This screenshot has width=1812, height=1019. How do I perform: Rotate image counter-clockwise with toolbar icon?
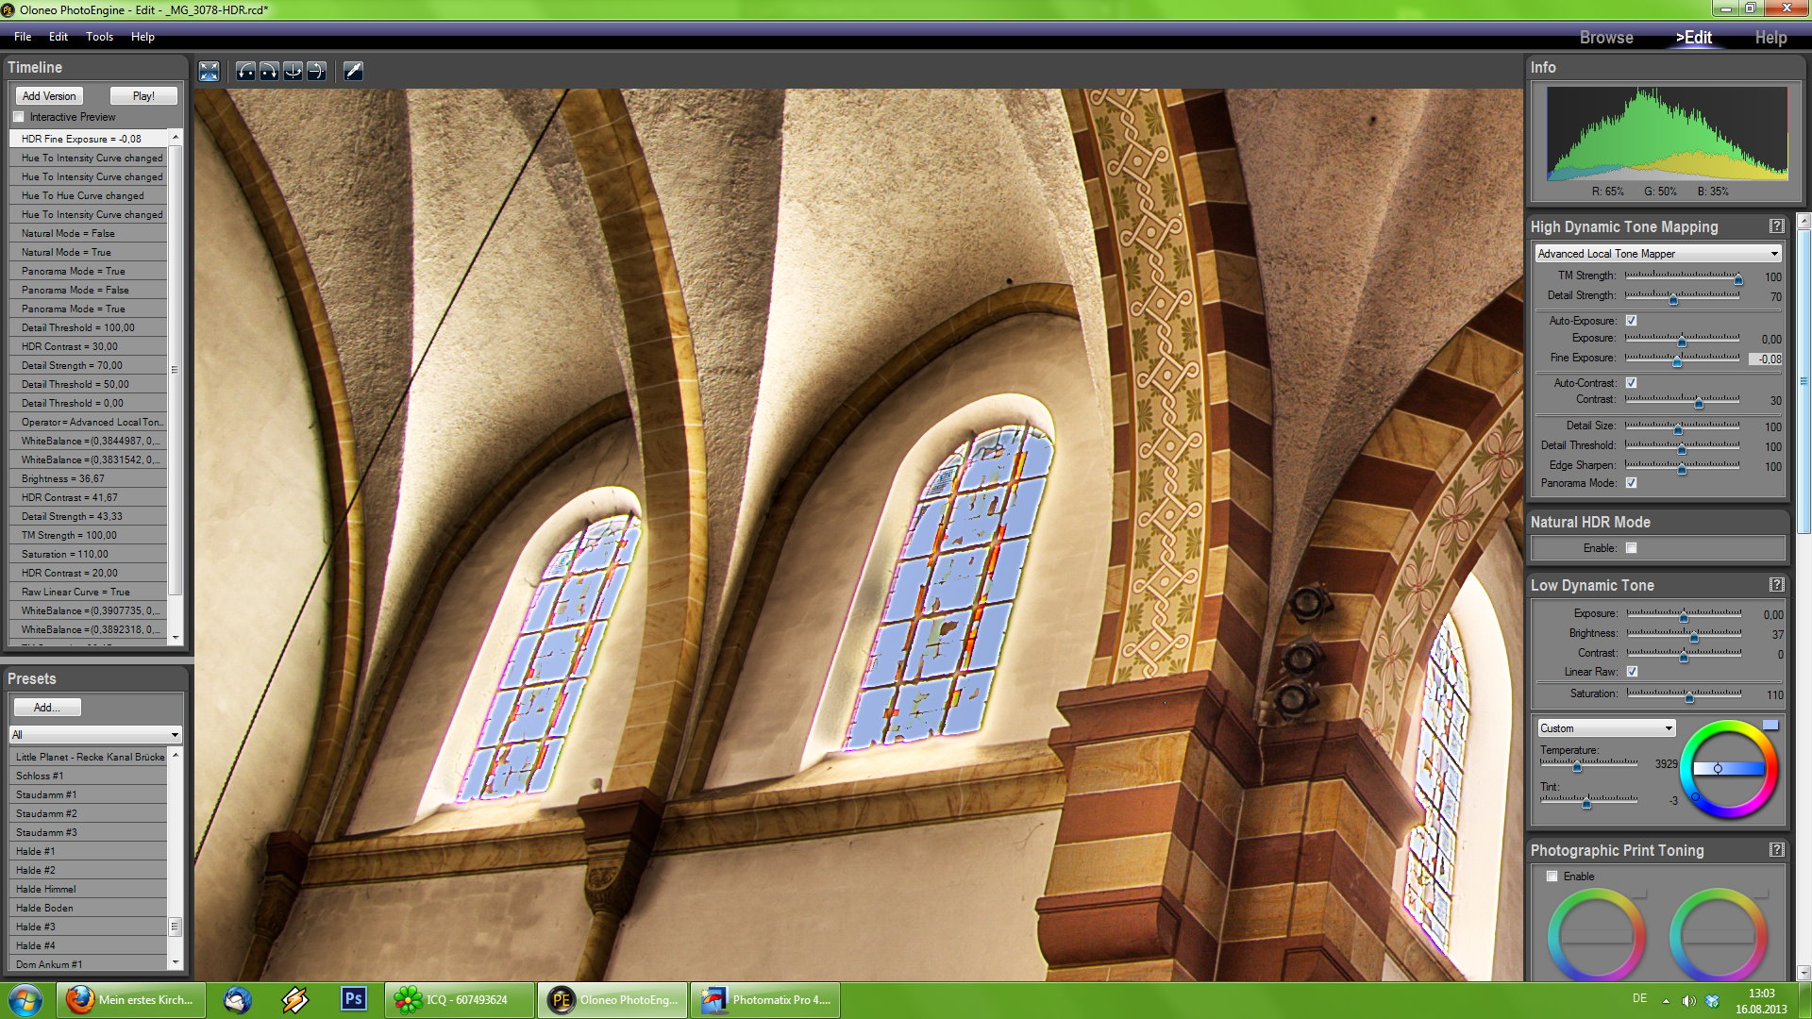click(x=245, y=71)
